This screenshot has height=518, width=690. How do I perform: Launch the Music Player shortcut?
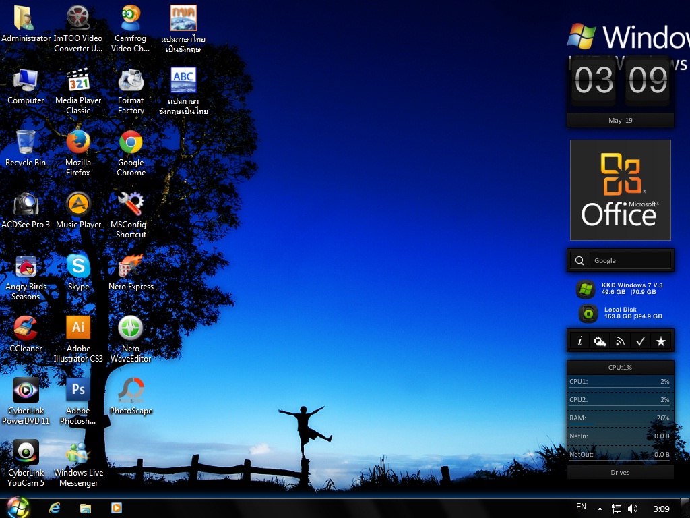pyautogui.click(x=78, y=205)
